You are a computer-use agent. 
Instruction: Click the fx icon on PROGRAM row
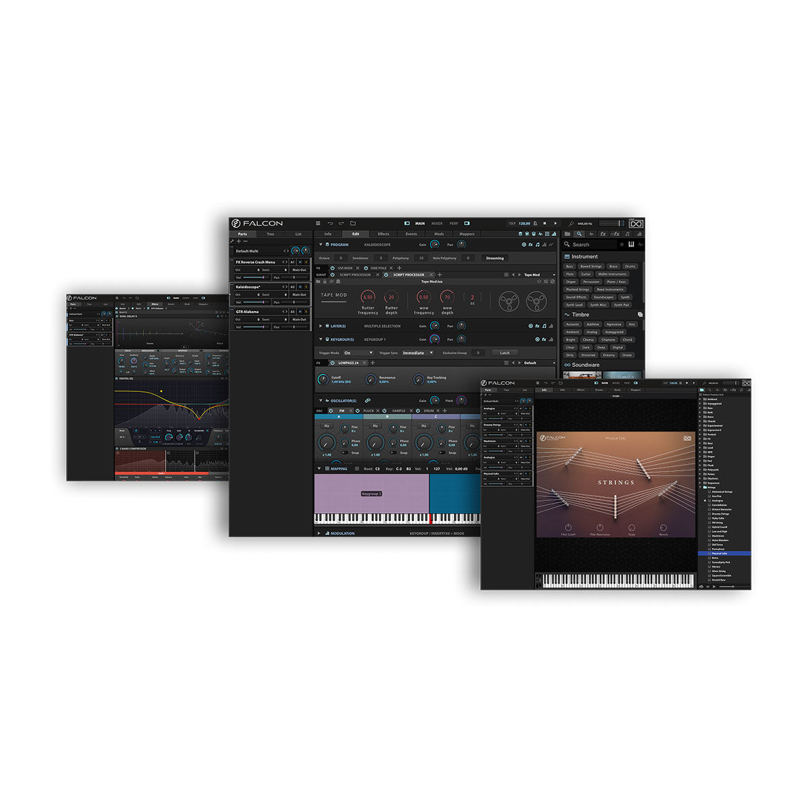pos(531,244)
